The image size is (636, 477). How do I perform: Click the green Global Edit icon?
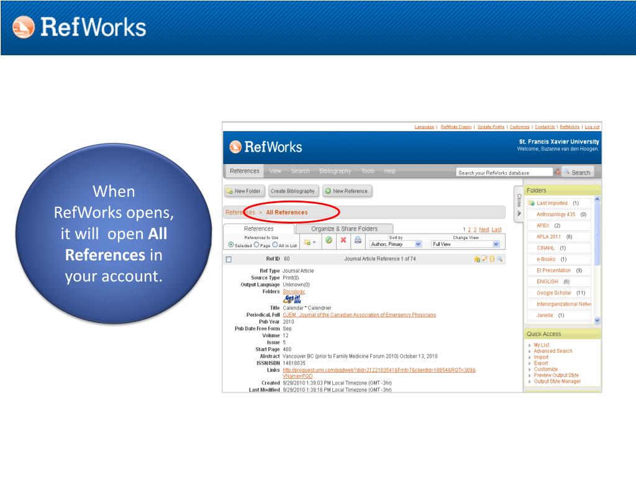[x=329, y=240]
